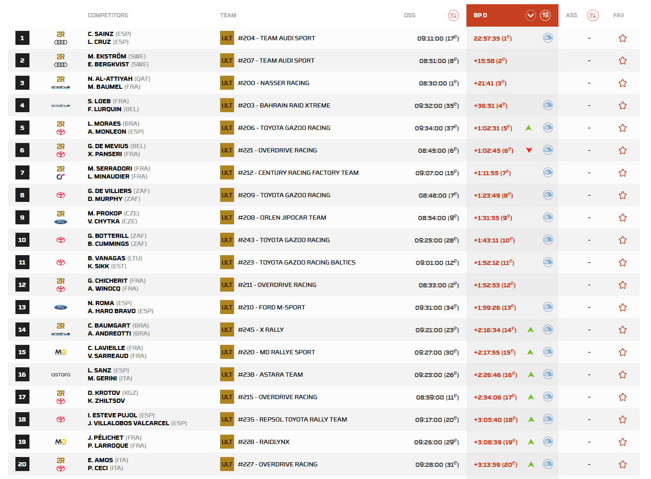Click the BP D column sort icon
The image size is (651, 479).
pyautogui.click(x=545, y=15)
